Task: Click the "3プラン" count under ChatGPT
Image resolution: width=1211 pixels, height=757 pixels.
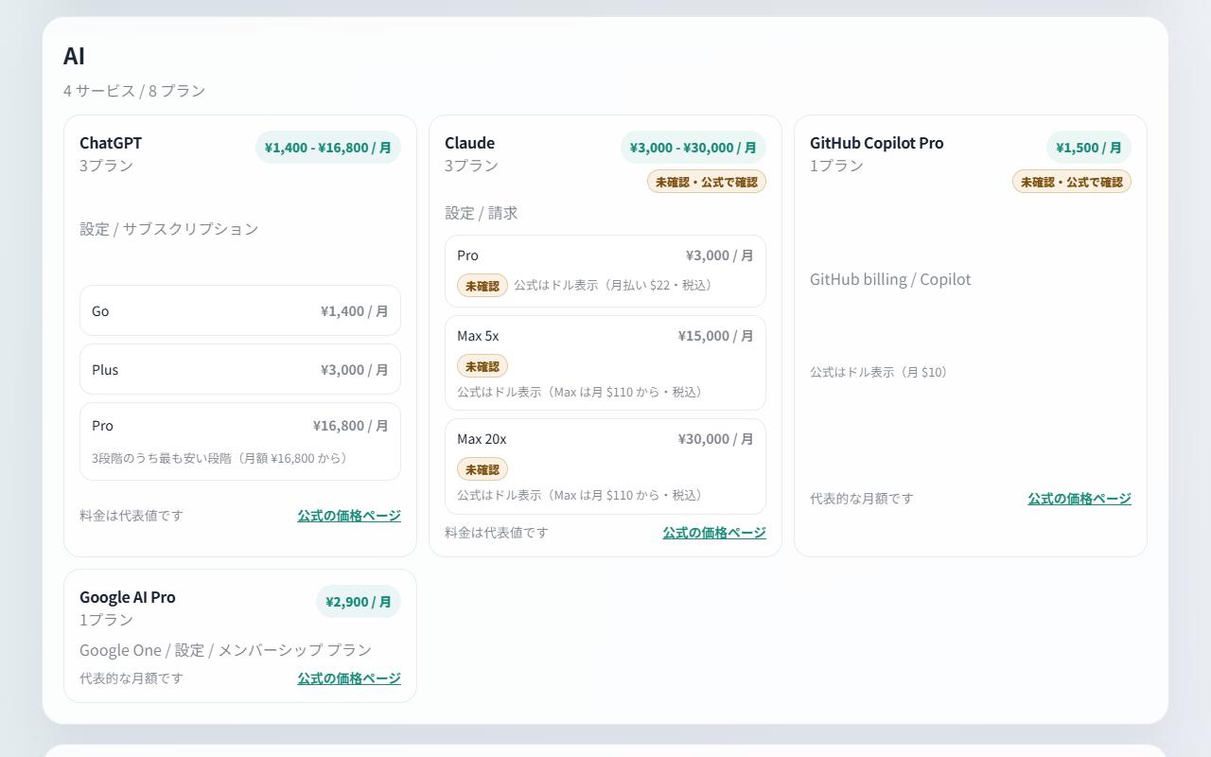Action: 106,166
